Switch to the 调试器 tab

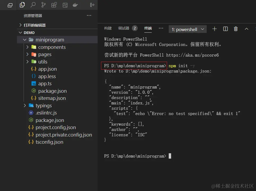pos(124,28)
